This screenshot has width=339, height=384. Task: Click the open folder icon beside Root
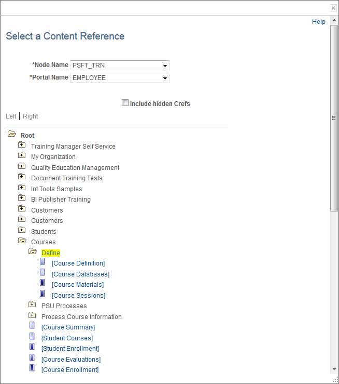point(12,134)
